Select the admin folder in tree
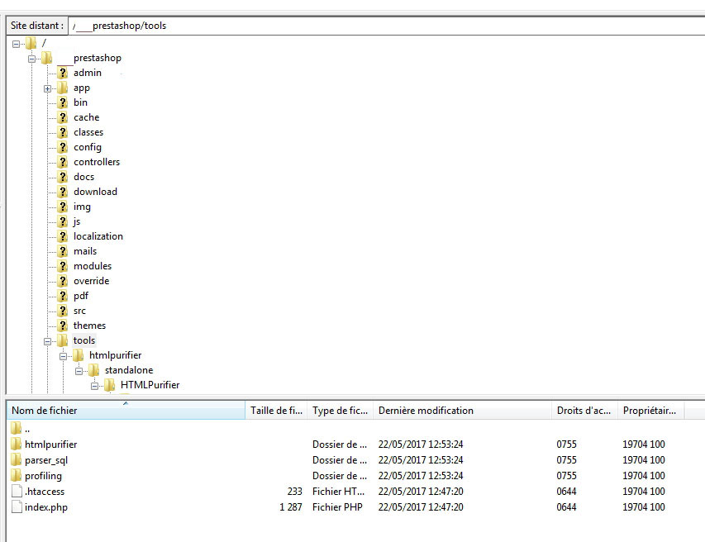This screenshot has height=542, width=705. point(88,73)
